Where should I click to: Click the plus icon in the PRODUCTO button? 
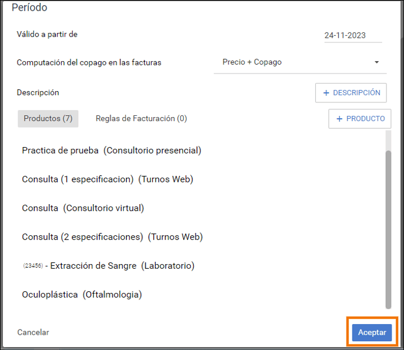click(x=339, y=119)
